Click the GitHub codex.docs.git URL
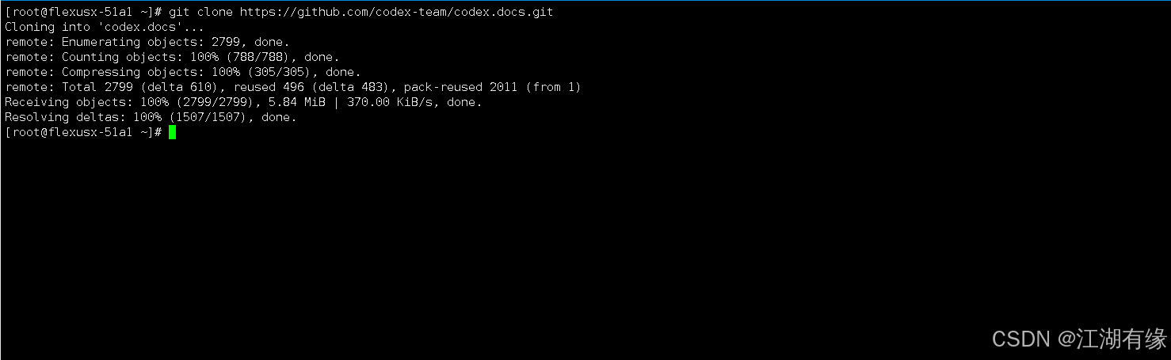Image resolution: width=1171 pixels, height=360 pixels. tap(397, 13)
